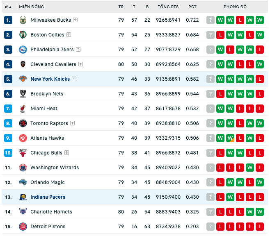The height and width of the screenshot is (236, 270).
Task: Sort standings by TỔNG PTS column header
Action: [168, 7]
